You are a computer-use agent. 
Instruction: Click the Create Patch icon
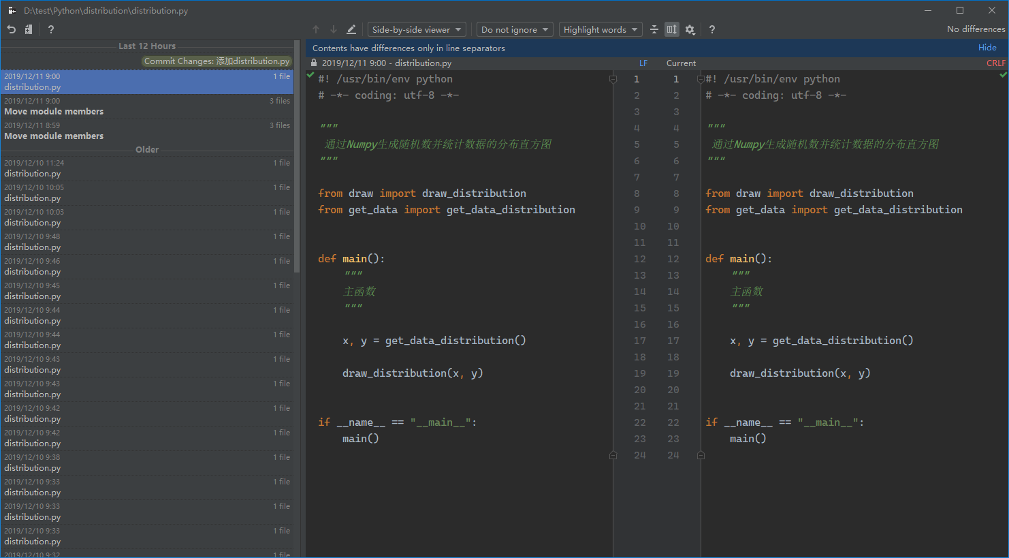tap(29, 29)
